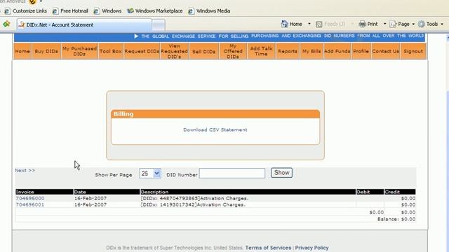Click the Show button
The image size is (449, 252).
pos(282,173)
